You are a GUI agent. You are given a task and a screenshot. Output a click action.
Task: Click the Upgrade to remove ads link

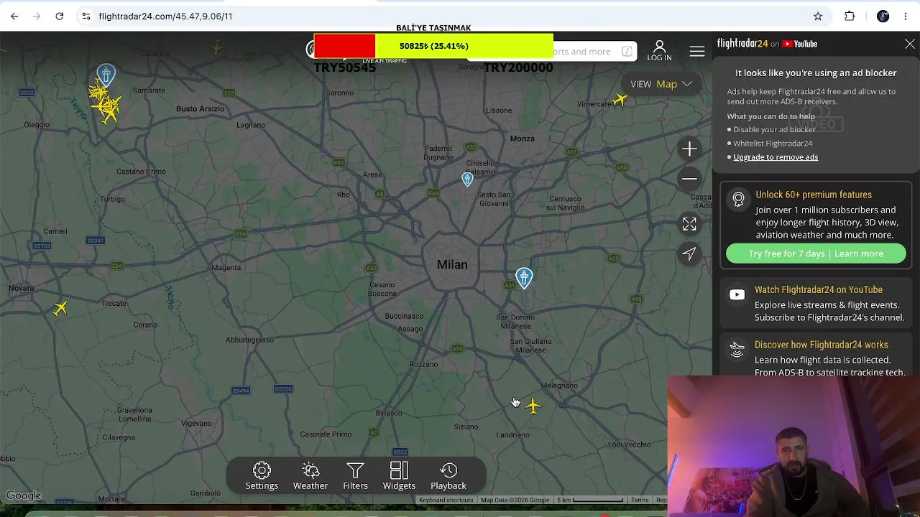tap(776, 157)
